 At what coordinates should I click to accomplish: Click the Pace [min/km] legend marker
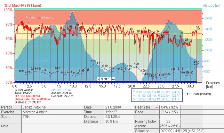(x=188, y=94)
